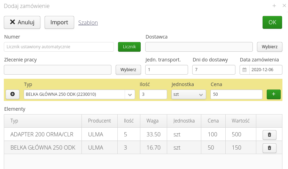Choose supplier via Dostawca Wybierz button

tap(270, 47)
